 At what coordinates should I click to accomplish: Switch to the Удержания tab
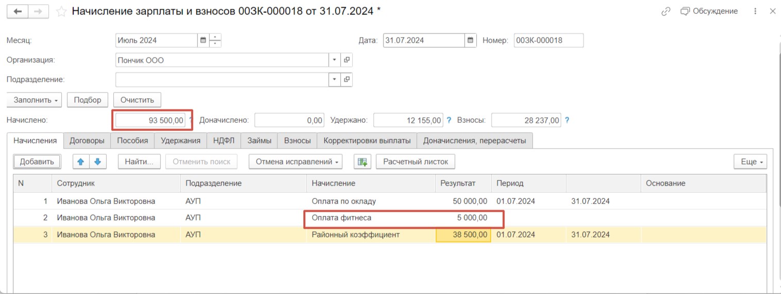tap(180, 140)
